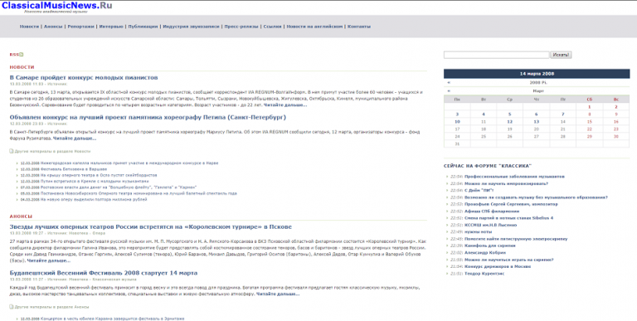
Task: Open forum topic about Sibelius 4 parts
Action: [x=508, y=218]
